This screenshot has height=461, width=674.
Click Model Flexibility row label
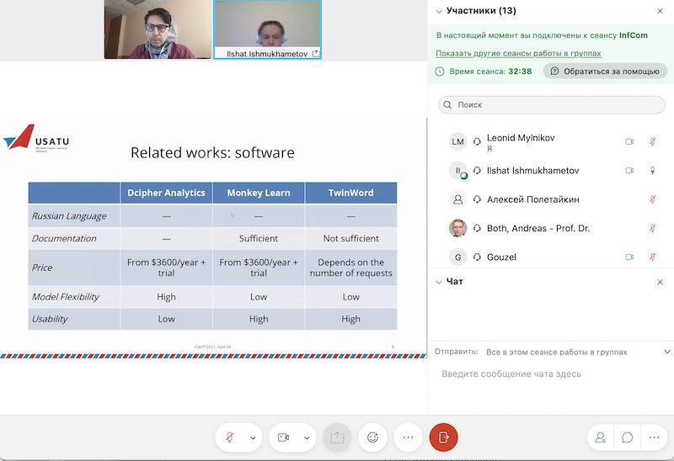click(66, 297)
